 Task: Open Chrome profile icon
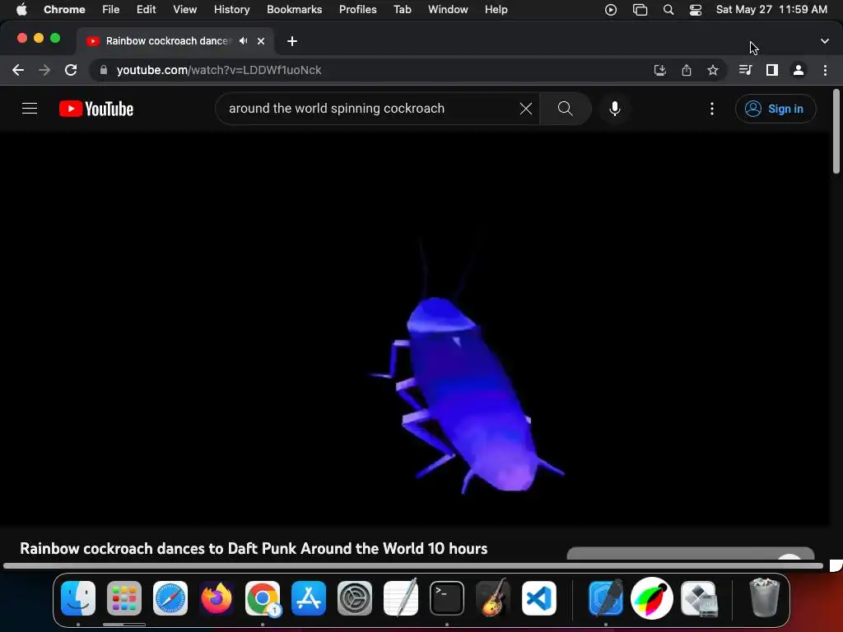tap(799, 70)
